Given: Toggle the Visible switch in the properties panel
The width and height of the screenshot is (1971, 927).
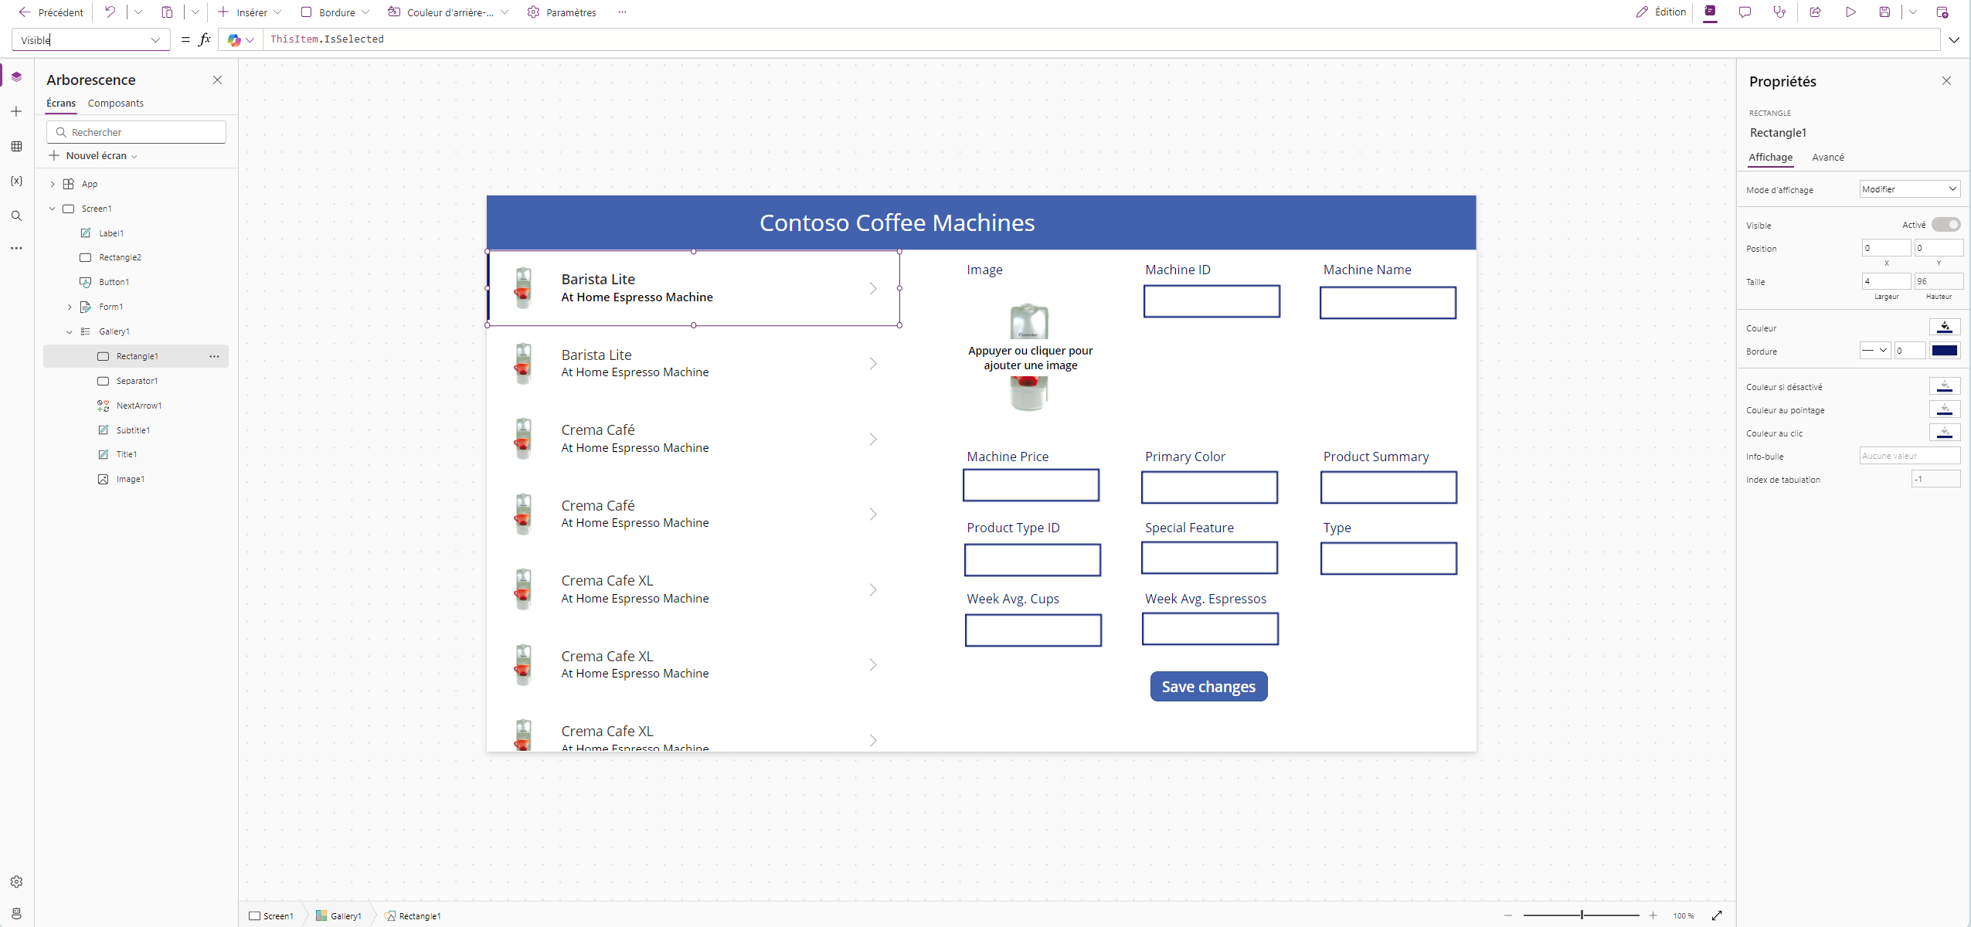Looking at the screenshot, I should (x=1945, y=225).
